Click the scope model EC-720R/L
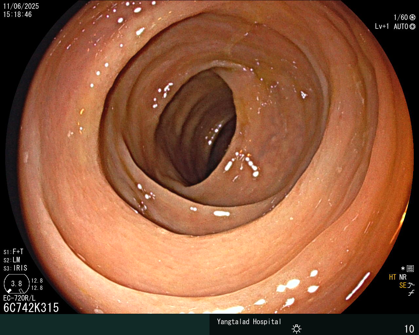This screenshot has height=335, width=419. coord(19,298)
